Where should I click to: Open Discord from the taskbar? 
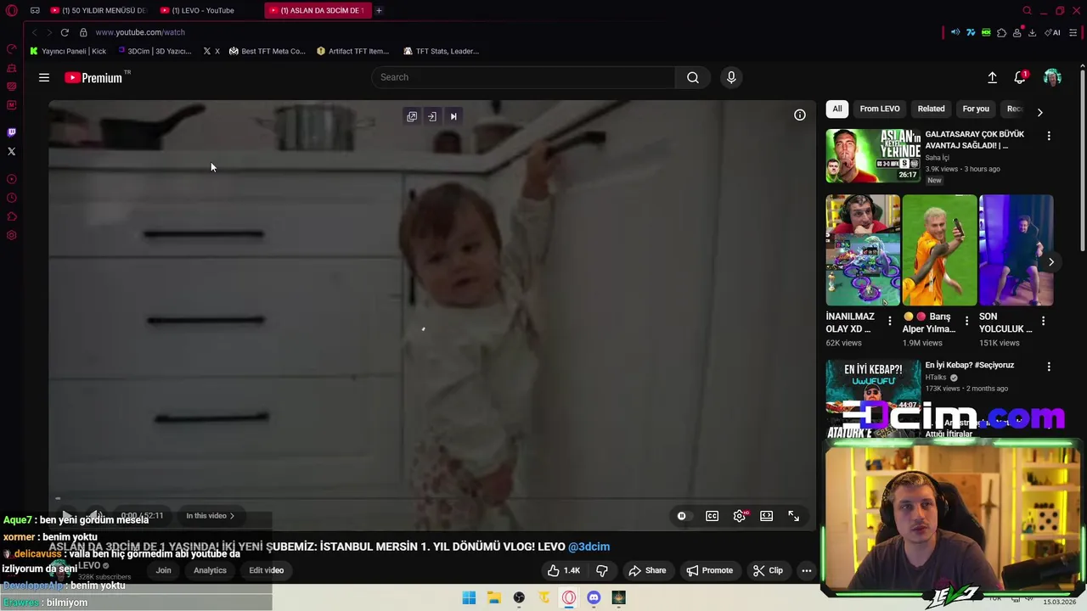point(594,598)
